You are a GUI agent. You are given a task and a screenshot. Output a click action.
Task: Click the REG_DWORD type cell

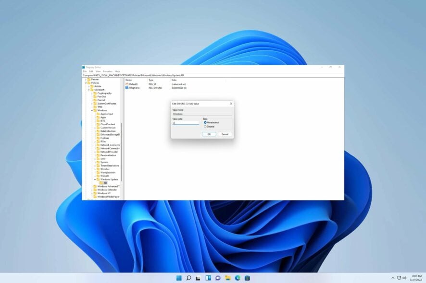click(x=155, y=88)
